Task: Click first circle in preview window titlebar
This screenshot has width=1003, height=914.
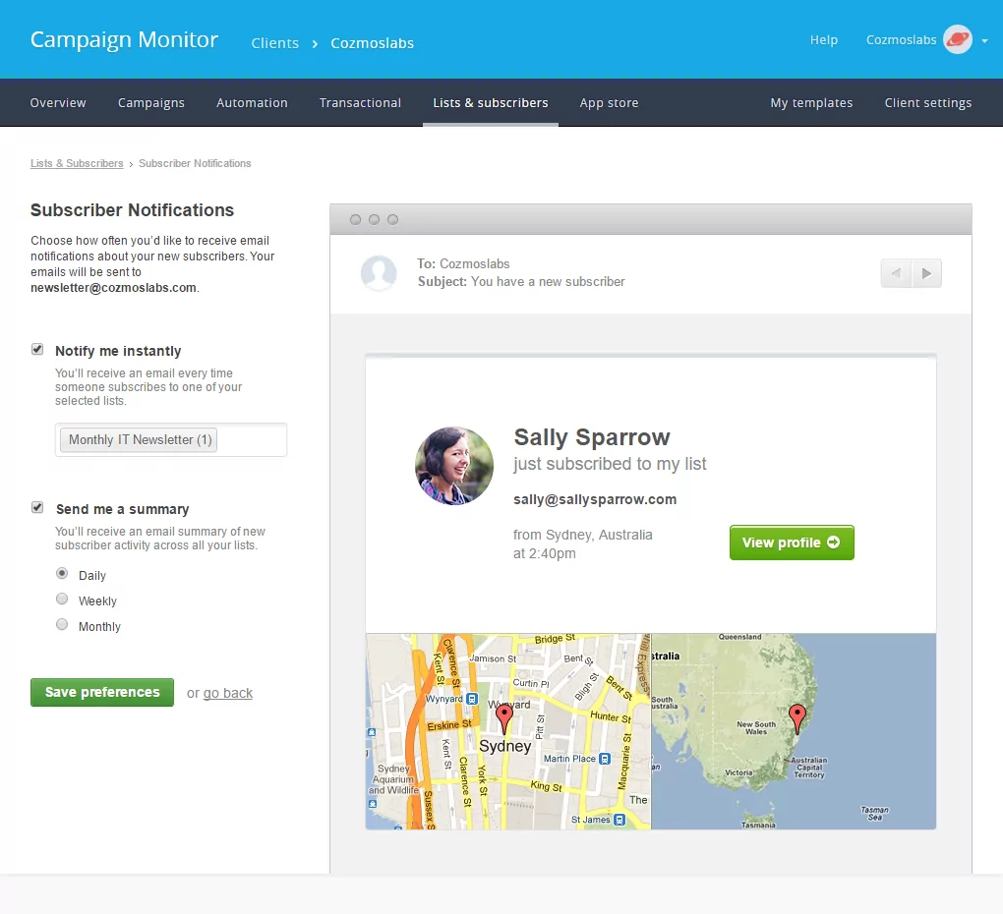Action: pos(356,220)
